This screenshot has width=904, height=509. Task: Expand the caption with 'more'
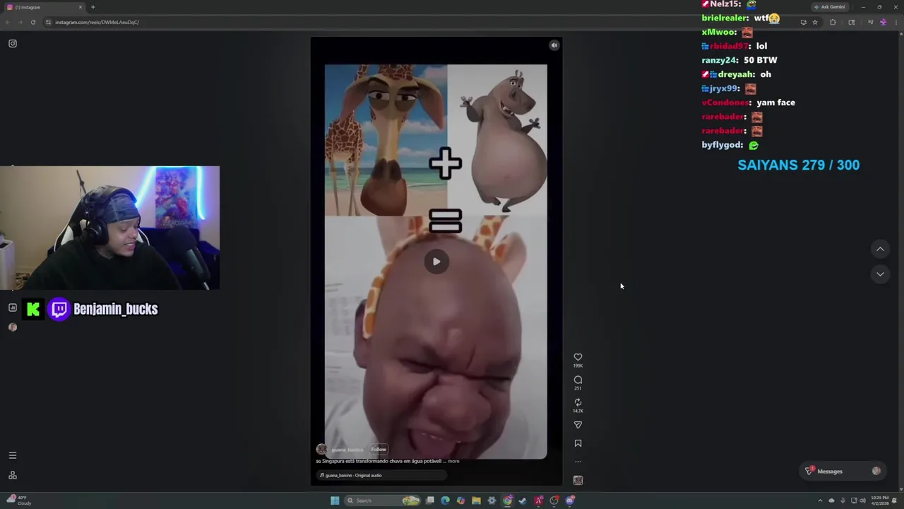[453, 461]
